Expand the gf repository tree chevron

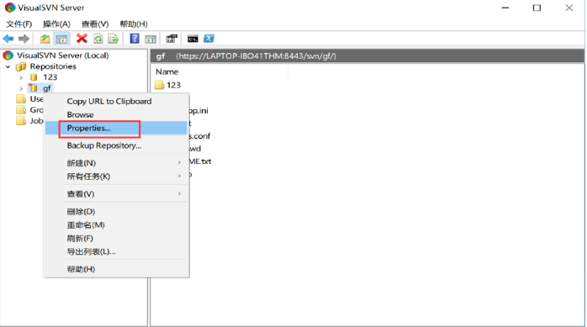click(21, 88)
